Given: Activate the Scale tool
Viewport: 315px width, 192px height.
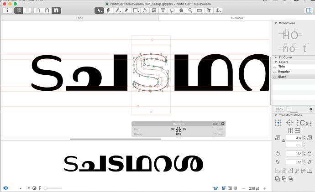Looking at the screenshot, I should click(x=154, y=10).
